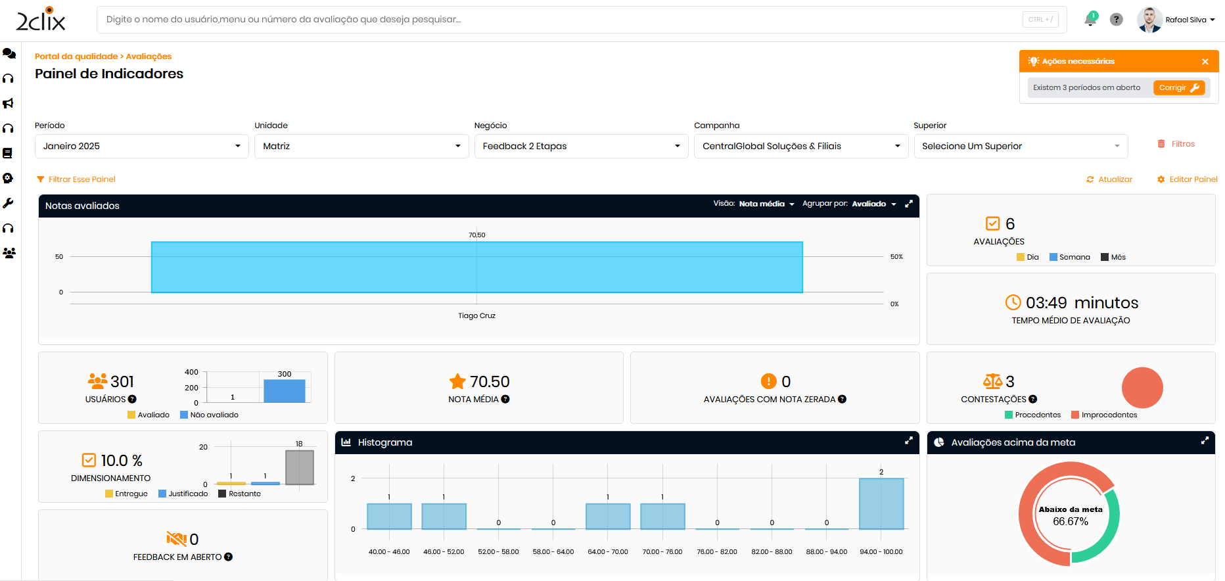
Task: Click the search input field at top
Action: 559,20
